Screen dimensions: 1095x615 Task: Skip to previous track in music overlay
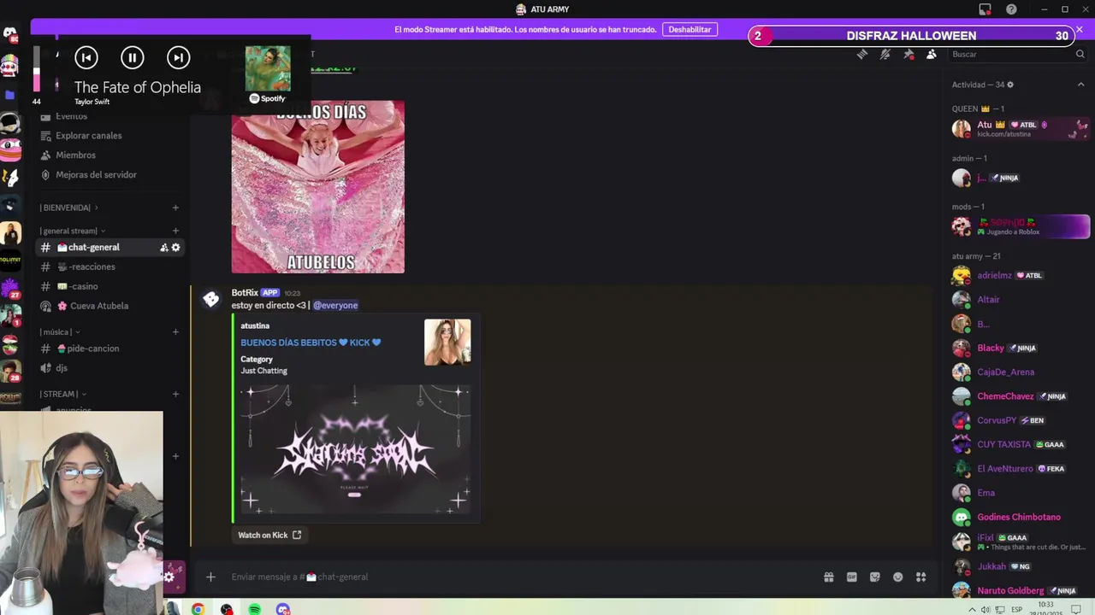click(x=86, y=57)
